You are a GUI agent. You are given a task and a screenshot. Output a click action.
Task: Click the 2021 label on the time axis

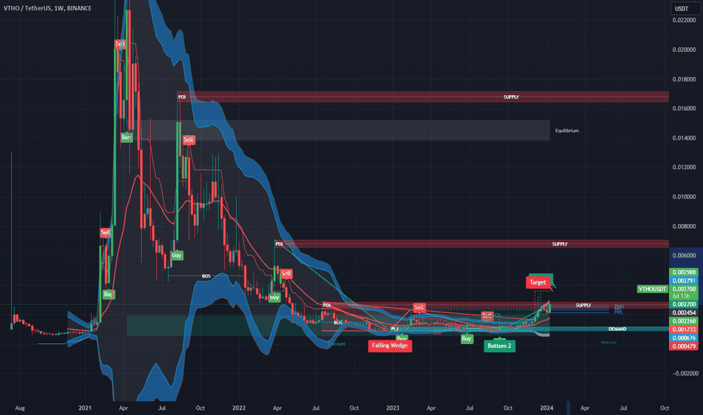[84, 407]
